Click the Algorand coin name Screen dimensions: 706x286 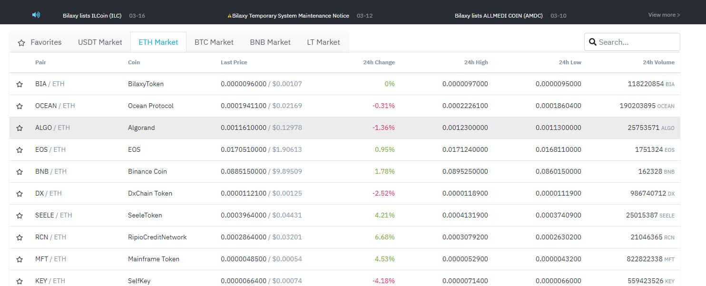[141, 128]
